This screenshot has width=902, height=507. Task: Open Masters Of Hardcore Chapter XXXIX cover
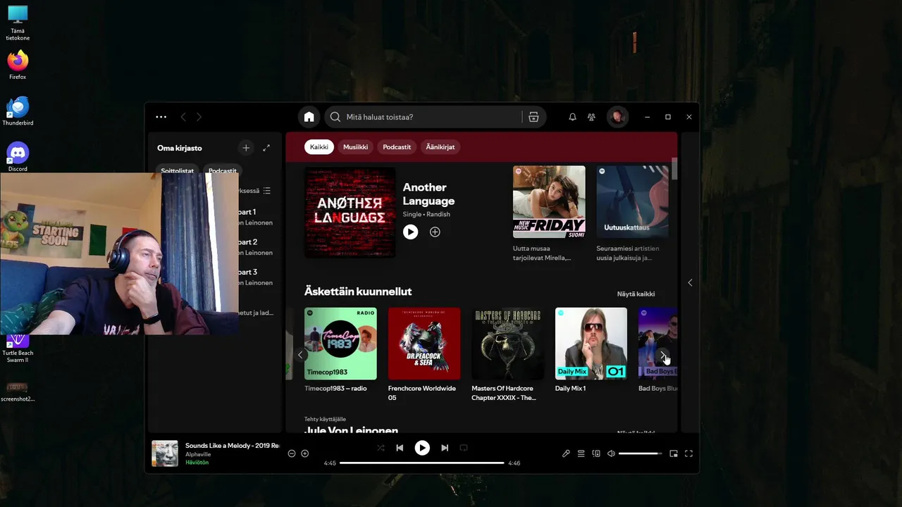click(507, 344)
